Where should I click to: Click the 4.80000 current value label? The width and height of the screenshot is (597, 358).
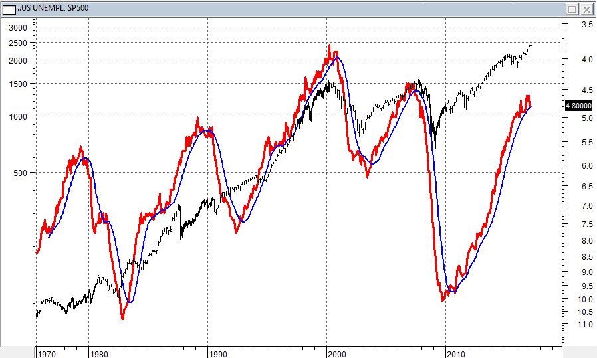(578, 106)
